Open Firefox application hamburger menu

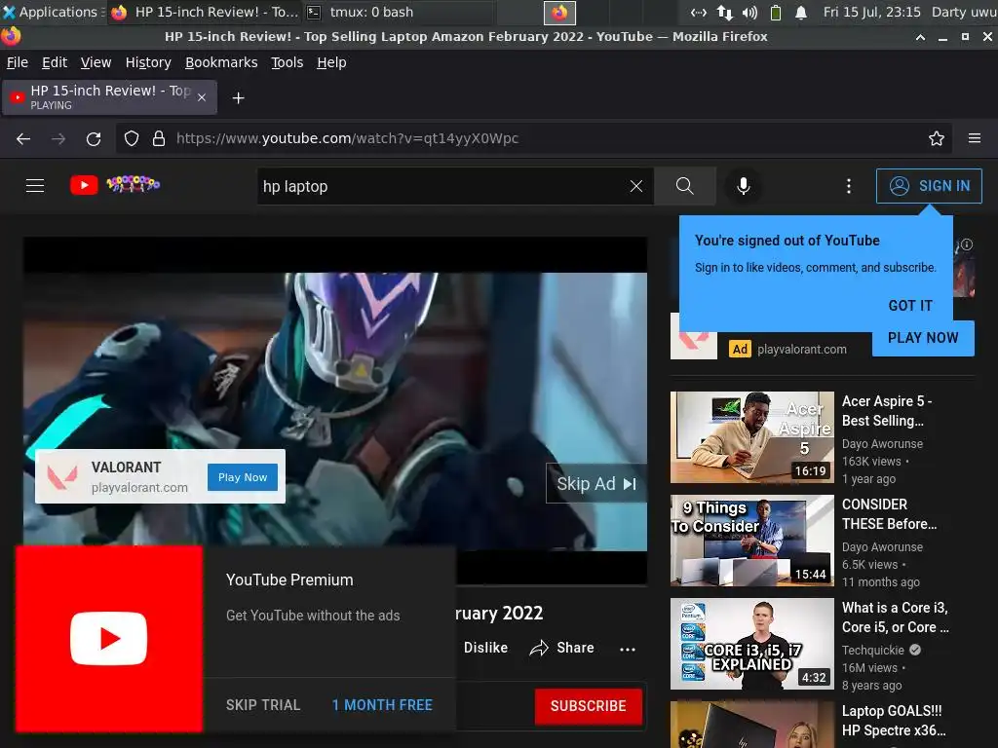(975, 138)
